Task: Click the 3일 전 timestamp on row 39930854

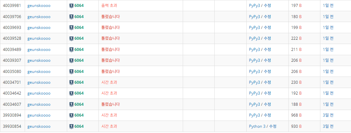Action: pos(328,126)
